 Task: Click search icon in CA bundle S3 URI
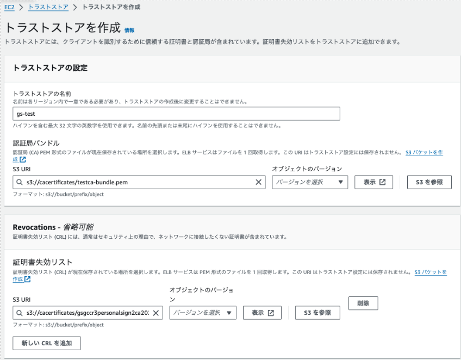point(20,182)
